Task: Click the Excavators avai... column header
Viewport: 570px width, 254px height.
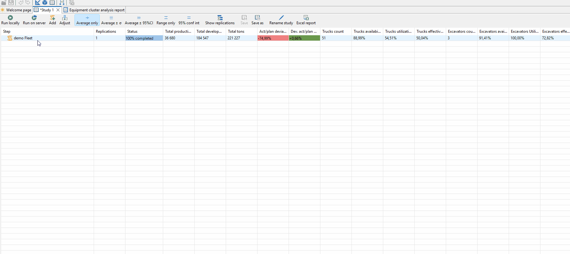Action: [x=493, y=31]
